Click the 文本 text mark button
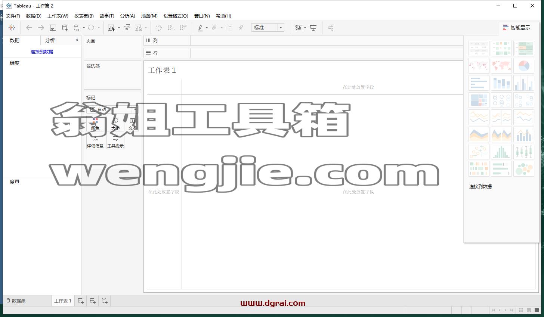544x317 pixels. point(133,124)
